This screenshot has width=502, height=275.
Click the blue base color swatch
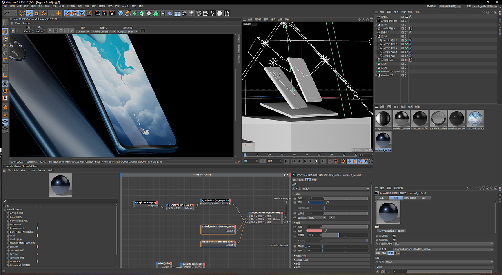[x=317, y=203]
